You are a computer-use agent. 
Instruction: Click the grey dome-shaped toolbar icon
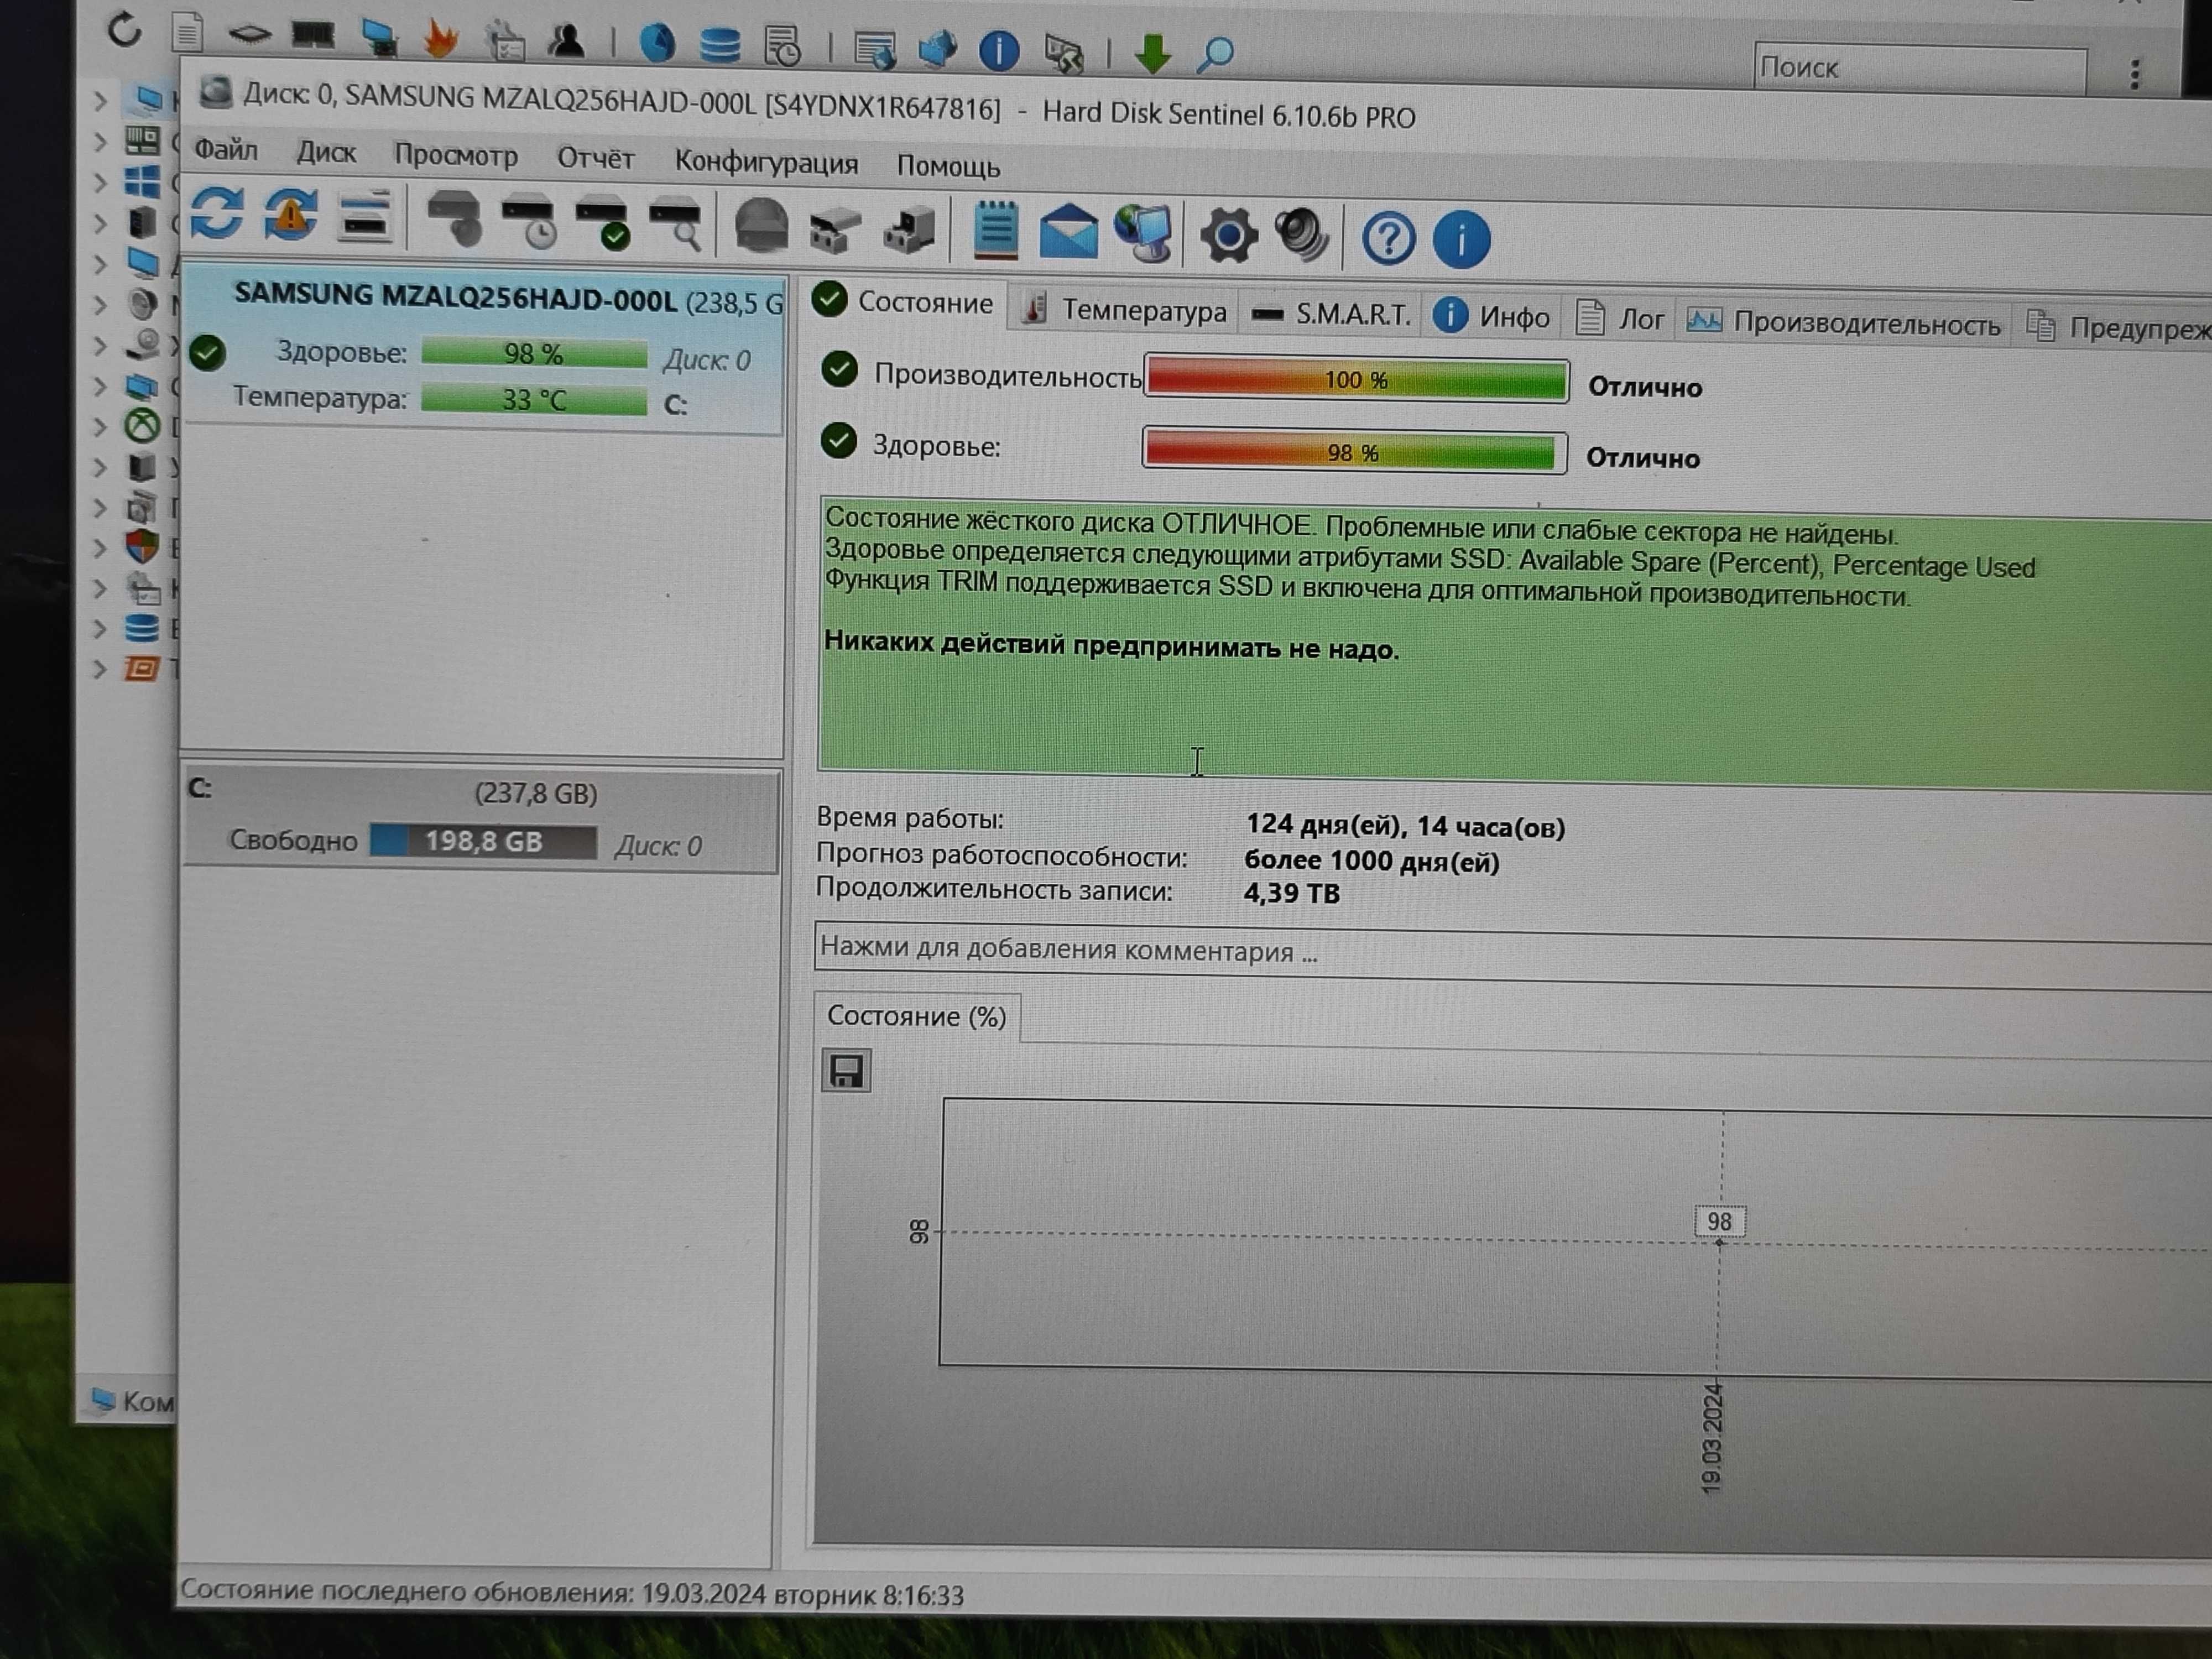(761, 226)
